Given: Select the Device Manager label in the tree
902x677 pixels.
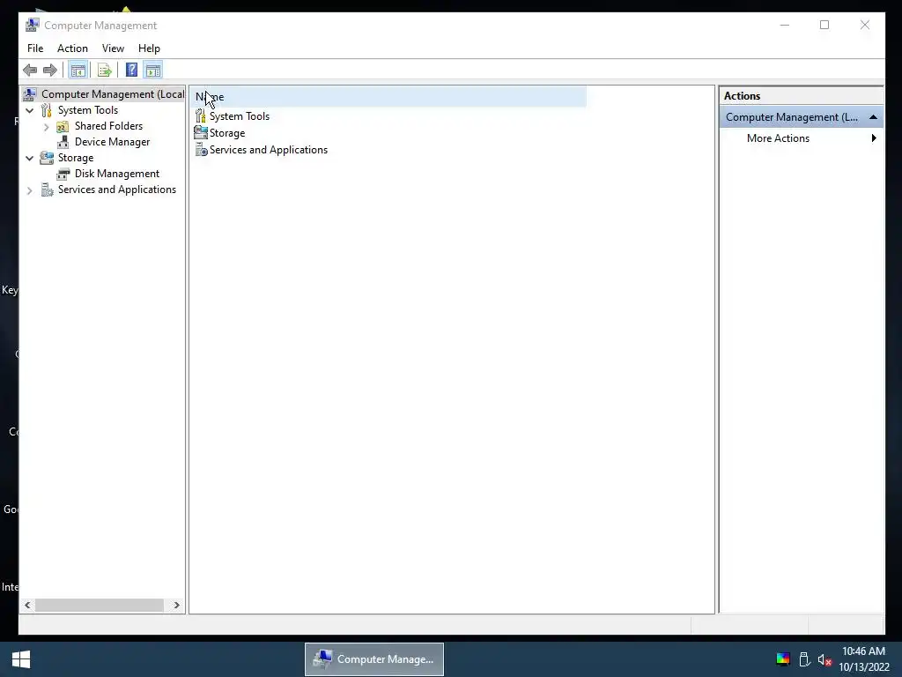Looking at the screenshot, I should tap(112, 142).
